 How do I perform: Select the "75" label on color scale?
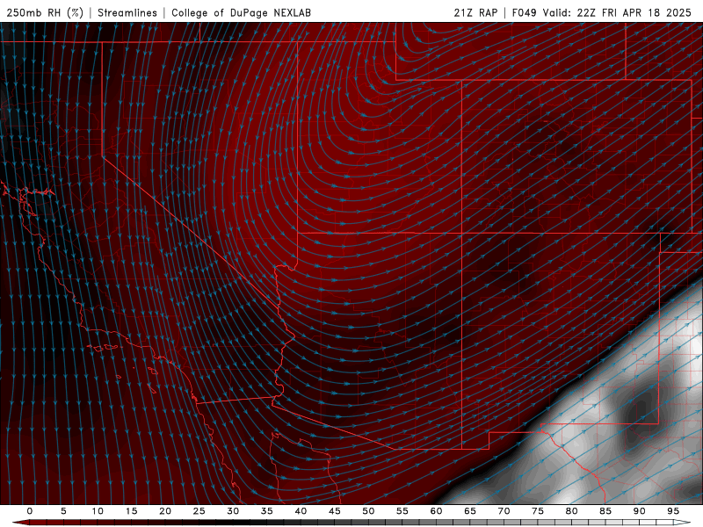pos(538,511)
